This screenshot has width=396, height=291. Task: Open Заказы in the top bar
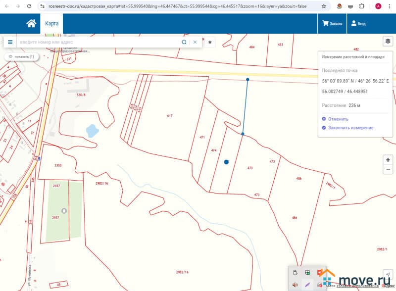click(332, 24)
